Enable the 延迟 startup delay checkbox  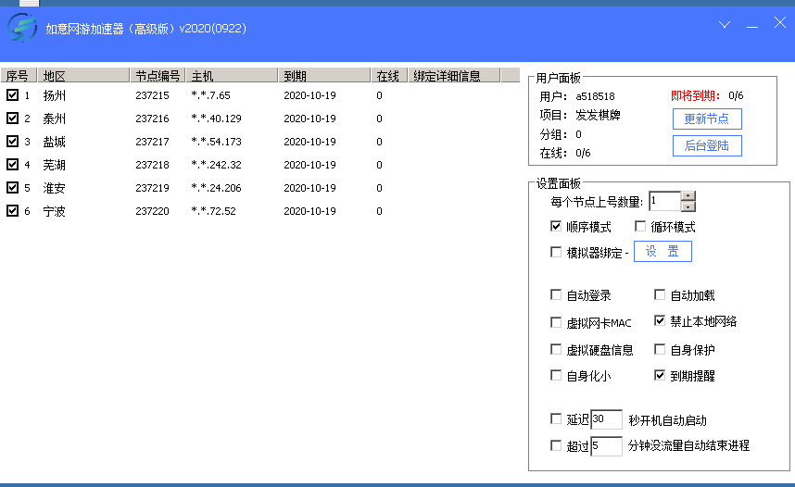tap(556, 418)
